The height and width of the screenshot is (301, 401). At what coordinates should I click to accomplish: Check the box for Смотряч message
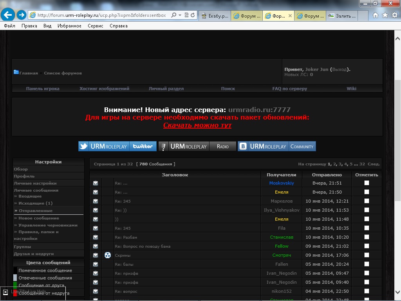(x=367, y=255)
